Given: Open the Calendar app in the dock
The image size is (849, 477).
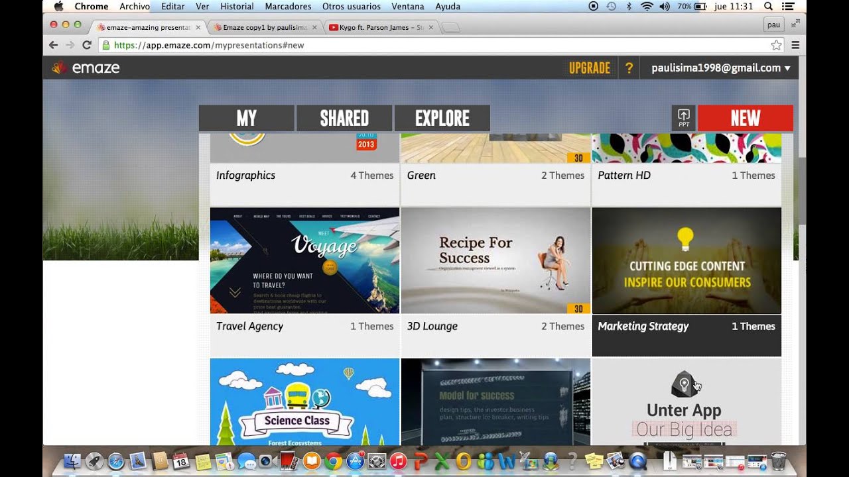Looking at the screenshot, I should click(180, 460).
